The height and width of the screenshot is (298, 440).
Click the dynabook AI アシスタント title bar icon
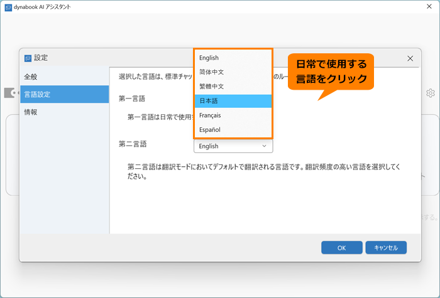[8, 7]
